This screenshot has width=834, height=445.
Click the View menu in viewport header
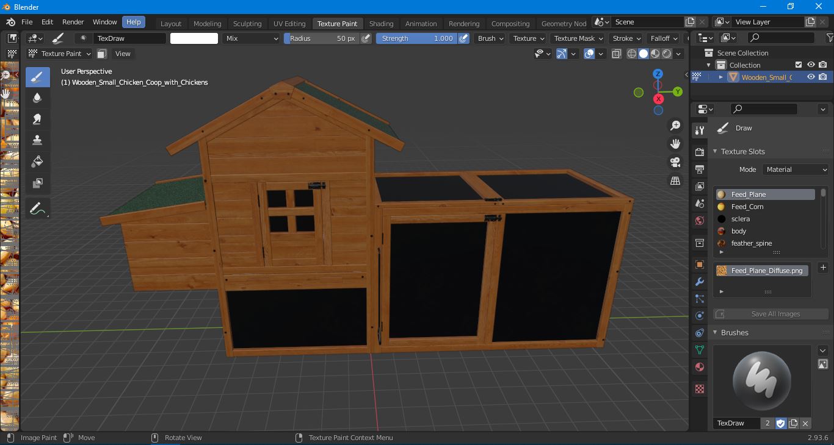[123, 54]
